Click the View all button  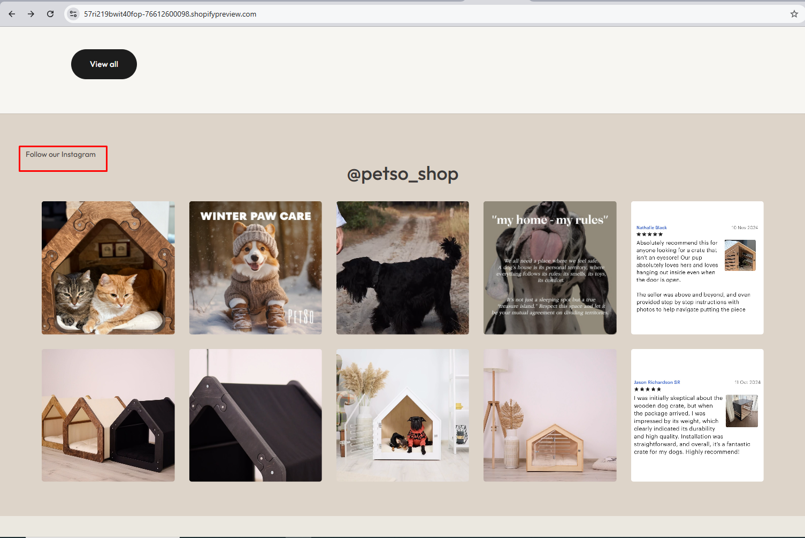104,64
